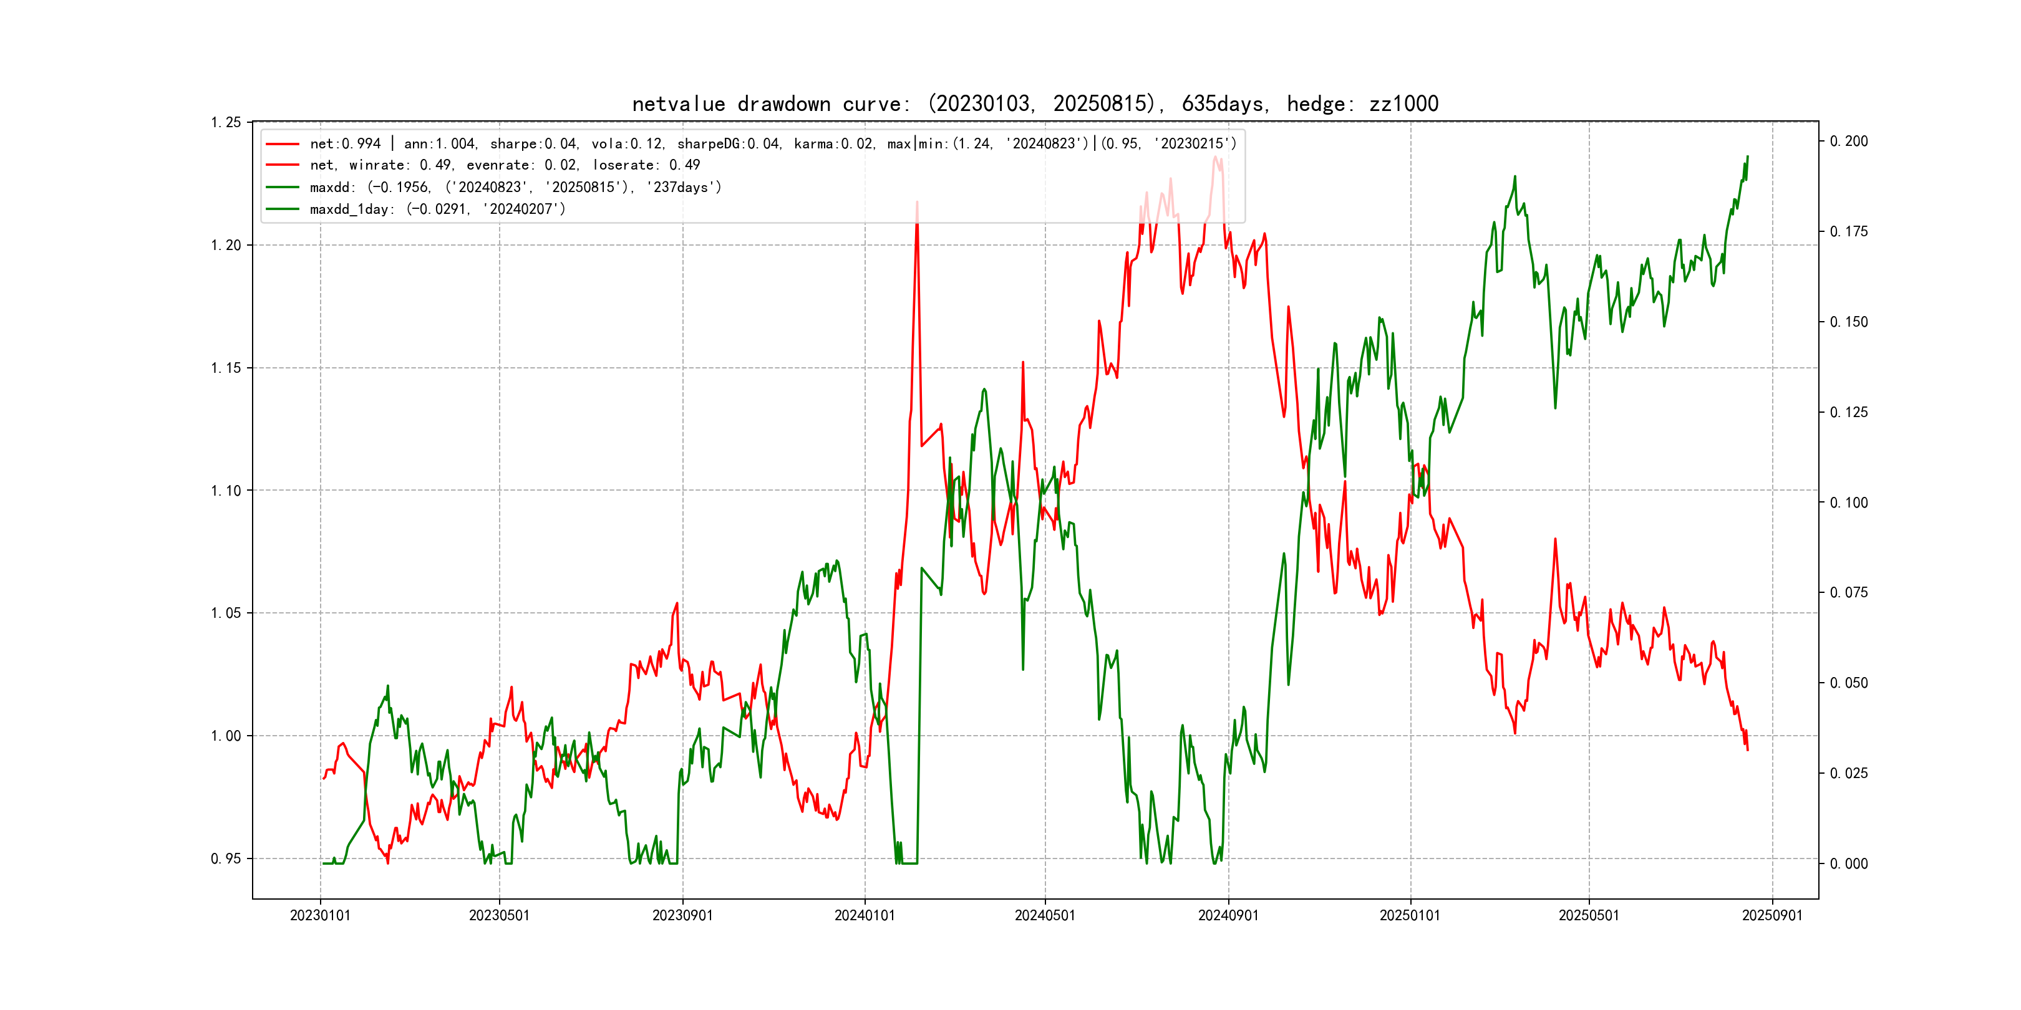Click the 0.200 right y-axis tick label

click(1849, 141)
